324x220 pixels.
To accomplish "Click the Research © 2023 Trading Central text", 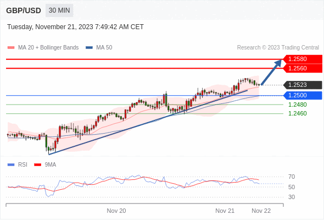I will pyautogui.click(x=278, y=48).
